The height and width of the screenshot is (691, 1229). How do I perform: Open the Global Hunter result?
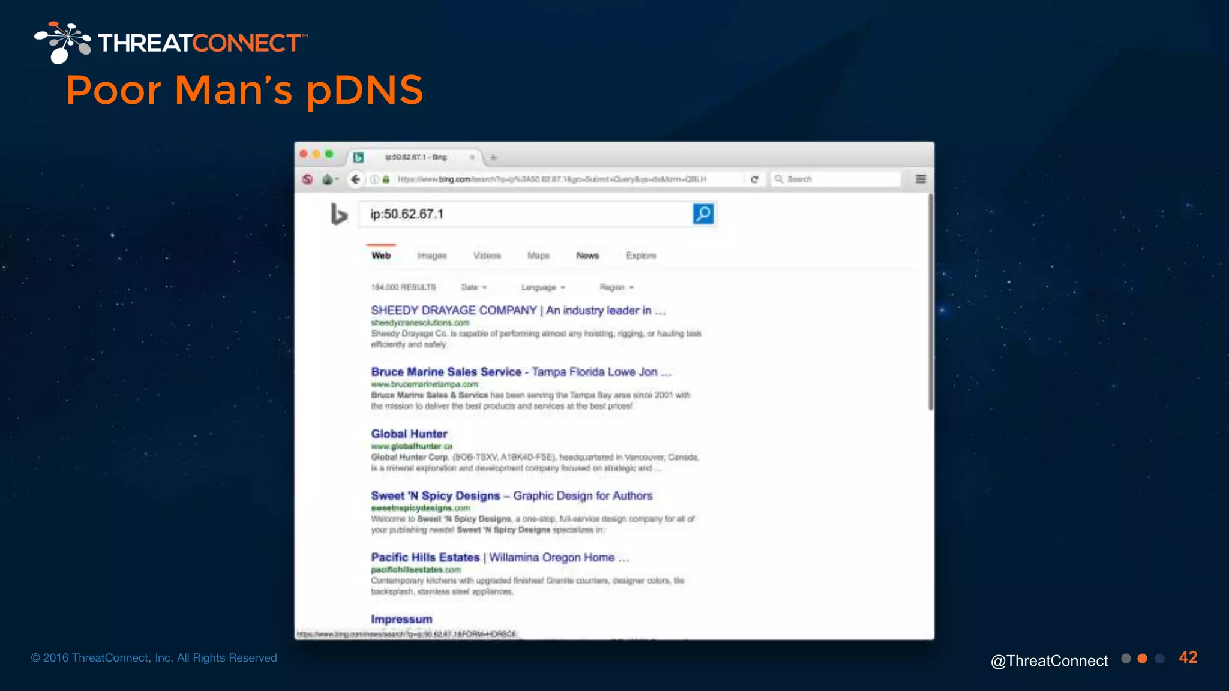[x=409, y=434]
